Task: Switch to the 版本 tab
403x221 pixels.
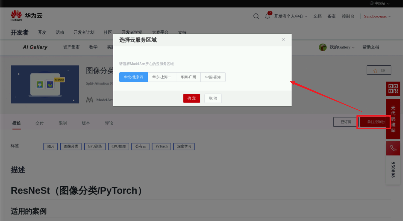Action: point(86,123)
